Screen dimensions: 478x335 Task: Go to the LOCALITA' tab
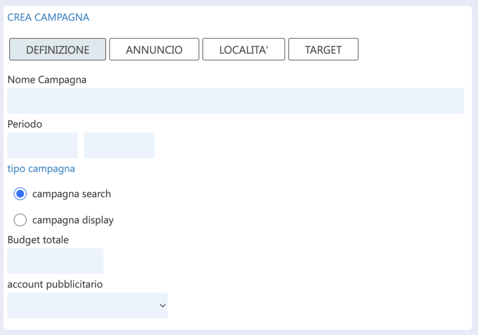pyautogui.click(x=244, y=49)
